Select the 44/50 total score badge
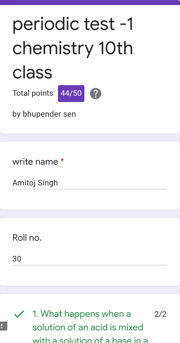This screenshot has height=343, width=180. [71, 93]
